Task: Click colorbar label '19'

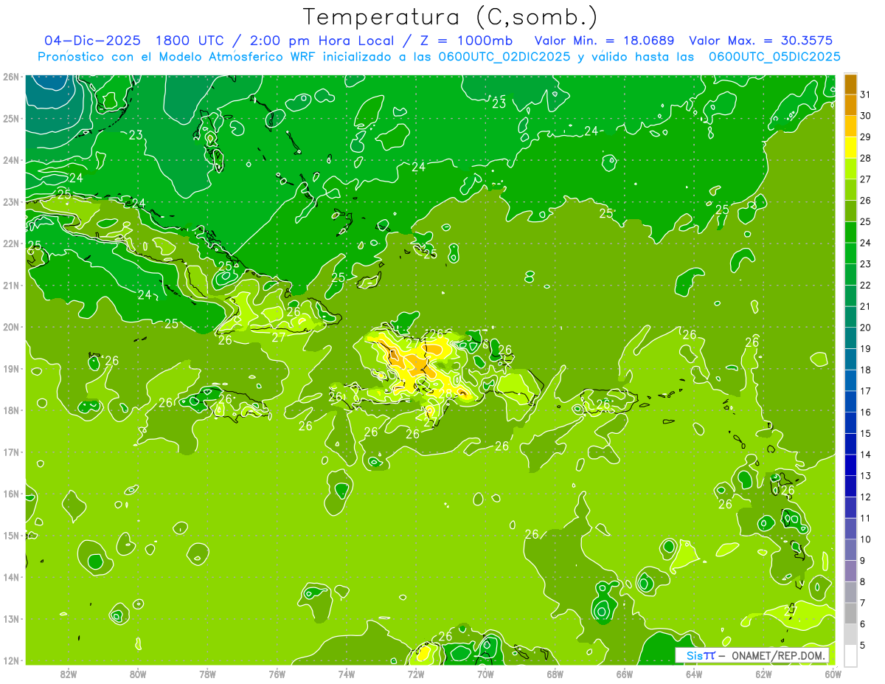Action: [866, 349]
